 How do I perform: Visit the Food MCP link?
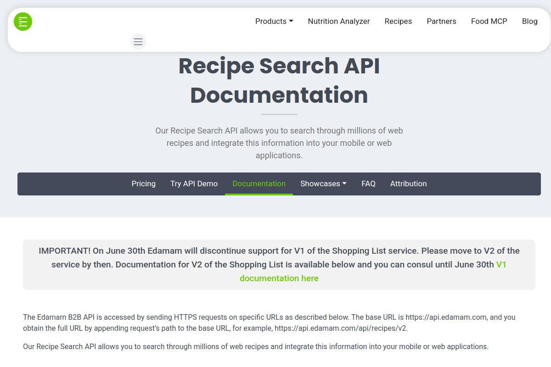tap(489, 21)
